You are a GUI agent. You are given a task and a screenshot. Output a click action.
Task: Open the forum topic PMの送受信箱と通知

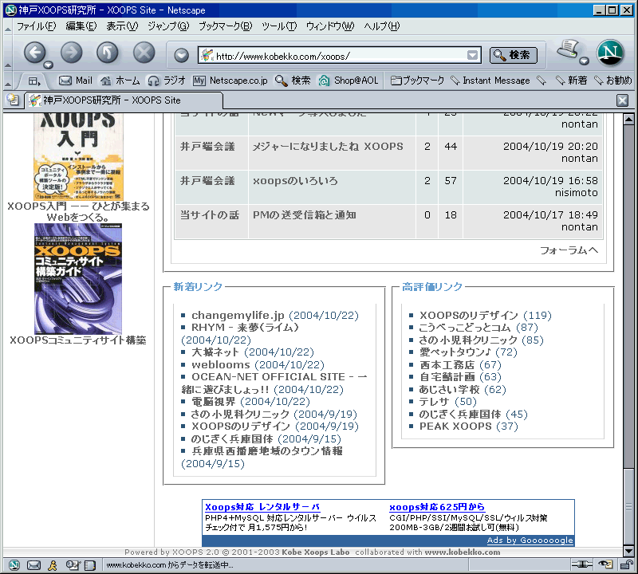[305, 214]
